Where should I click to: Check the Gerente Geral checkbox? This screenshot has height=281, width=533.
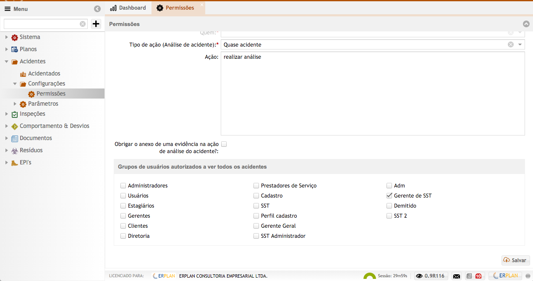[x=256, y=226]
